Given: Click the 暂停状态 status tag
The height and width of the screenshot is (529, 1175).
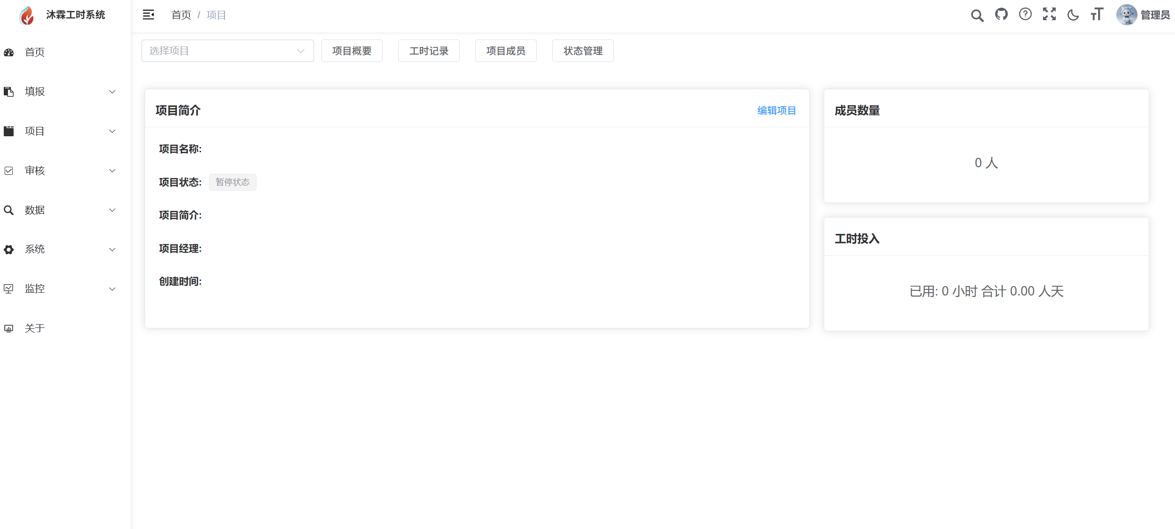Looking at the screenshot, I should click(232, 182).
